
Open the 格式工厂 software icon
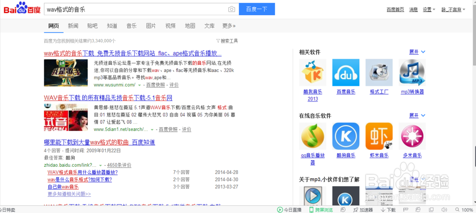click(x=379, y=72)
